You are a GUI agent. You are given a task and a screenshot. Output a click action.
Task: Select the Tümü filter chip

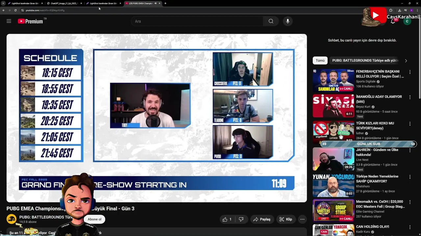(320, 60)
